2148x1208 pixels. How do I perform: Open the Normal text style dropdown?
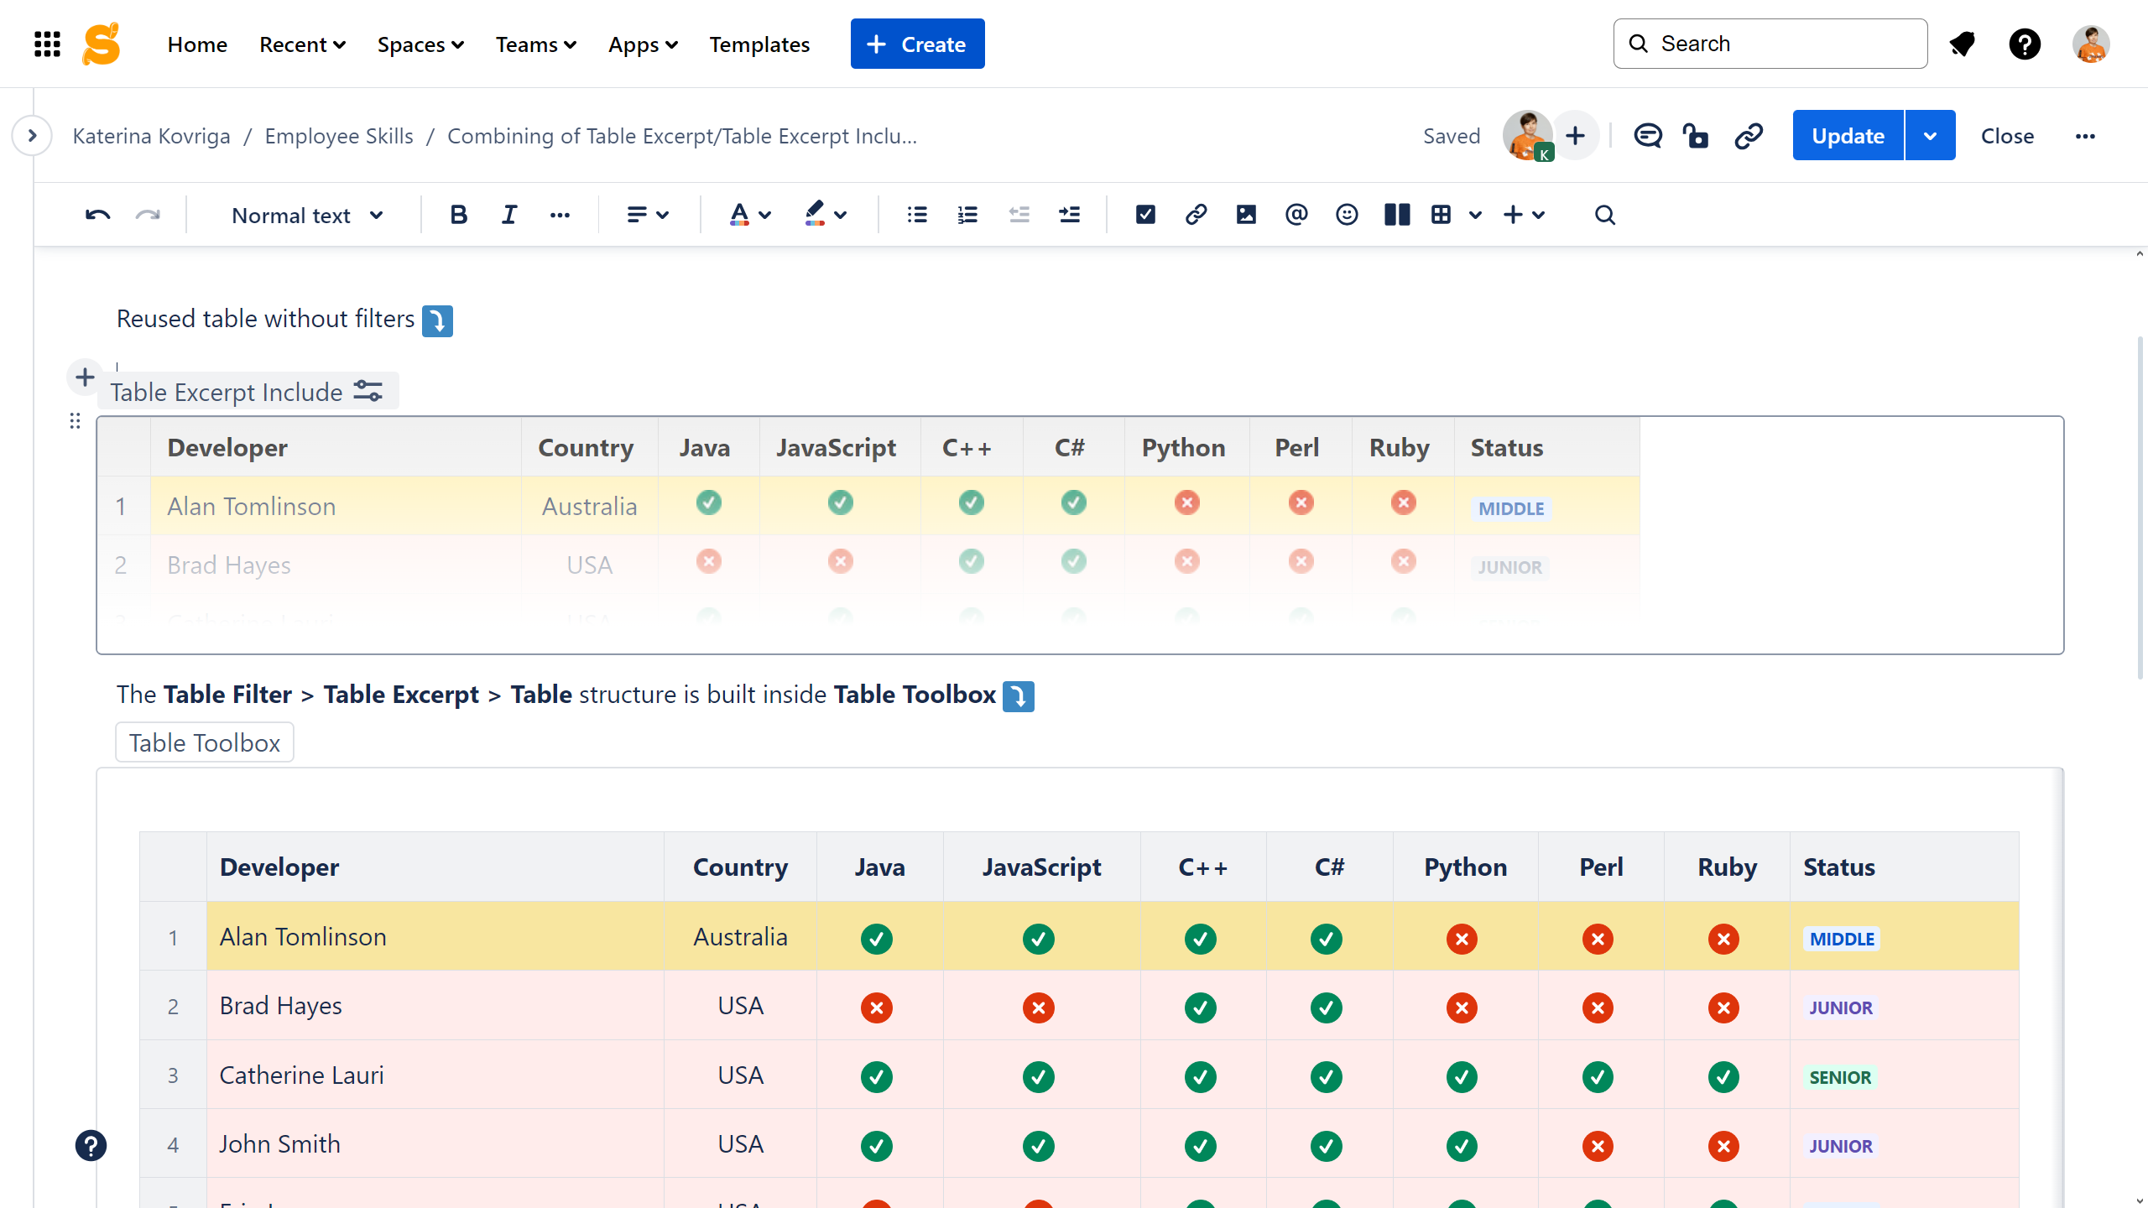(x=307, y=216)
